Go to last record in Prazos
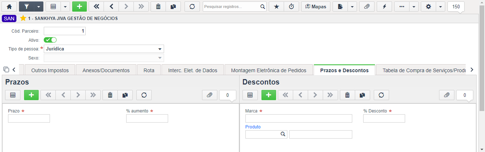The width and height of the screenshot is (485, 152). click(x=93, y=95)
